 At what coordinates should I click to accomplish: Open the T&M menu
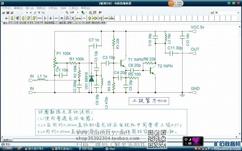[63, 8]
